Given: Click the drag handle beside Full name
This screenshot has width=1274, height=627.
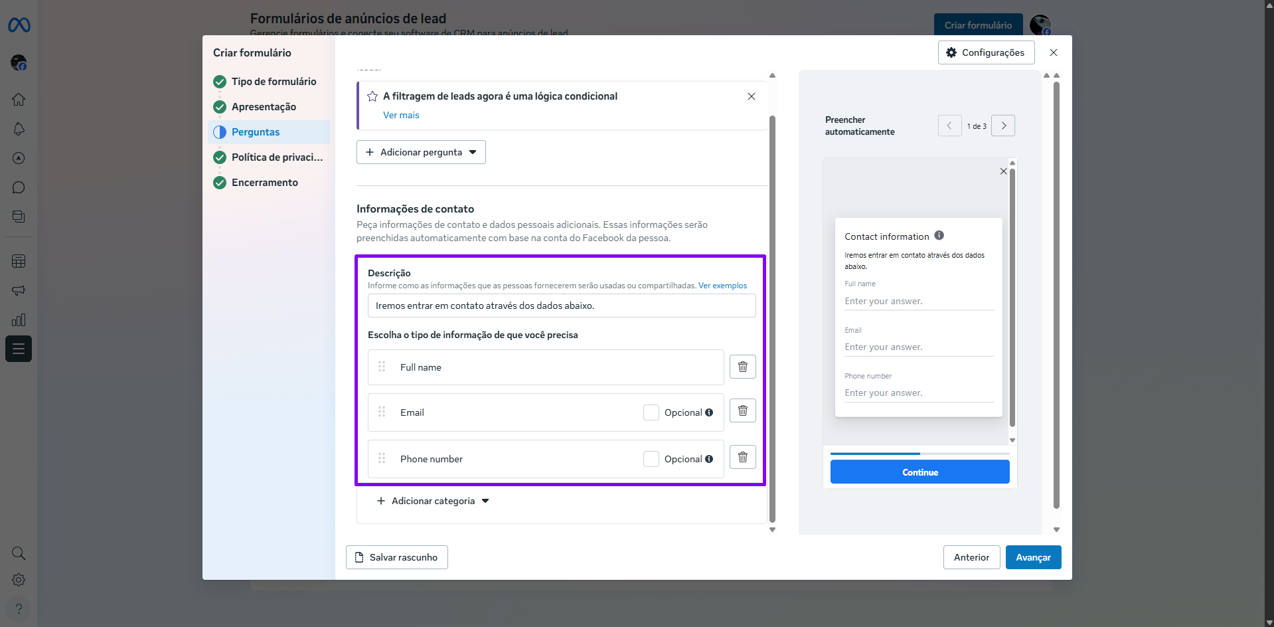Looking at the screenshot, I should pos(382,367).
